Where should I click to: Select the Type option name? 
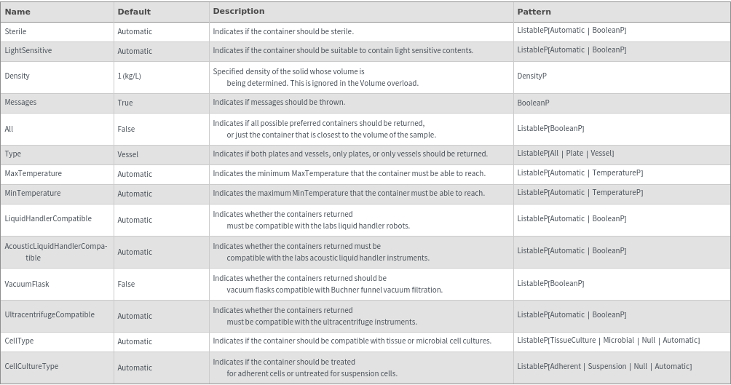(13, 154)
